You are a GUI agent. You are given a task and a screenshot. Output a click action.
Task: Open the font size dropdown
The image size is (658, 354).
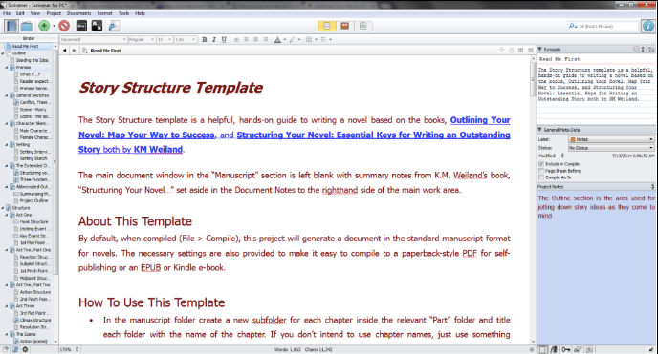[164, 39]
